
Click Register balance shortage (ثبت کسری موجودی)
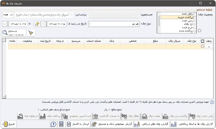(77, 116)
